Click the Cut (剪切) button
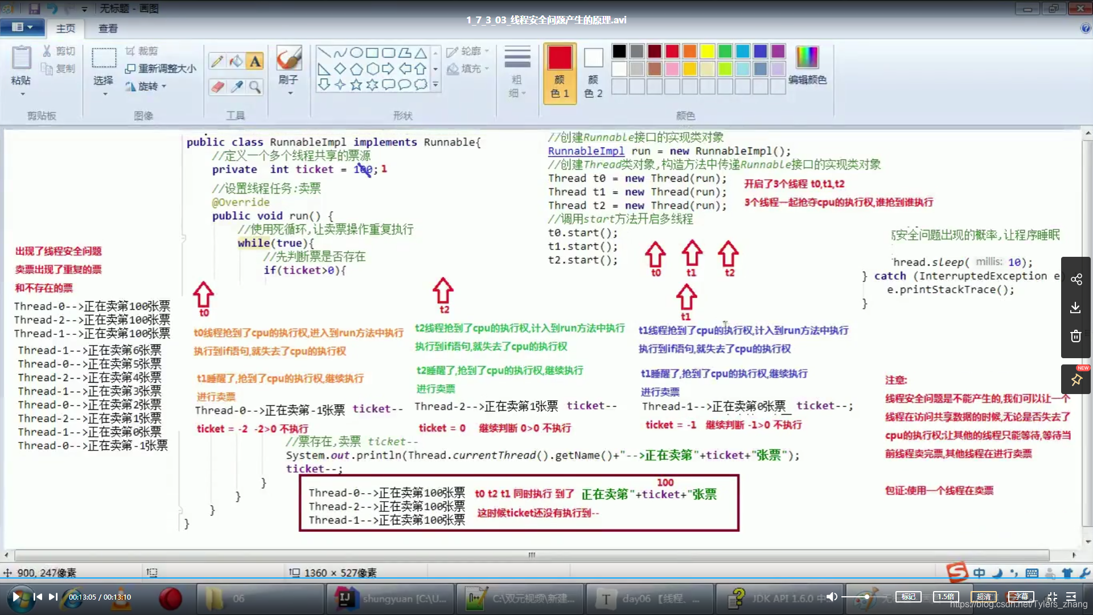Image resolution: width=1093 pixels, height=615 pixels. (59, 51)
